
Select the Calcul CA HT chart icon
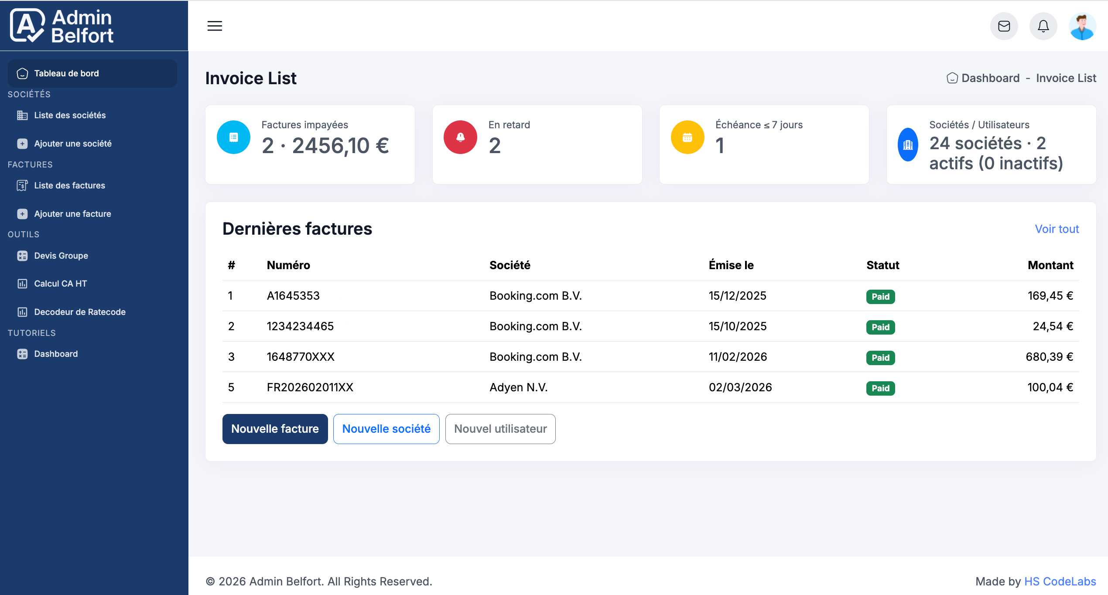coord(23,284)
